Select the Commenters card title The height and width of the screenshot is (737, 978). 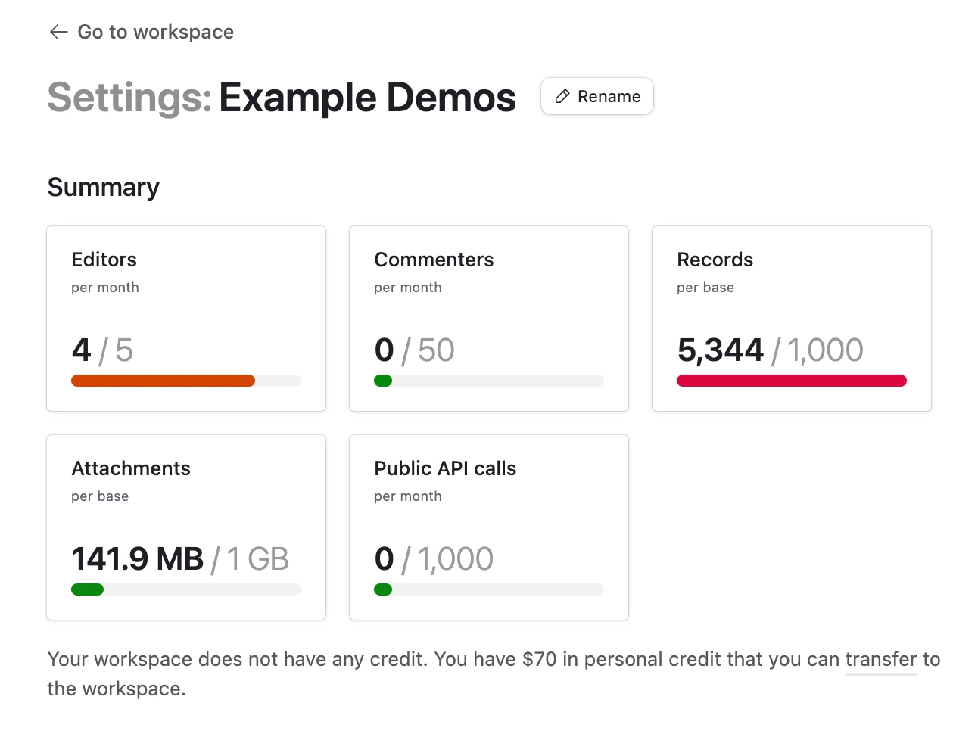click(x=434, y=260)
